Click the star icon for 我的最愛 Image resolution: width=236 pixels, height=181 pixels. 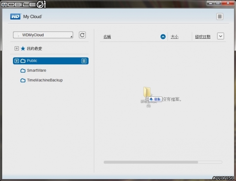23,48
